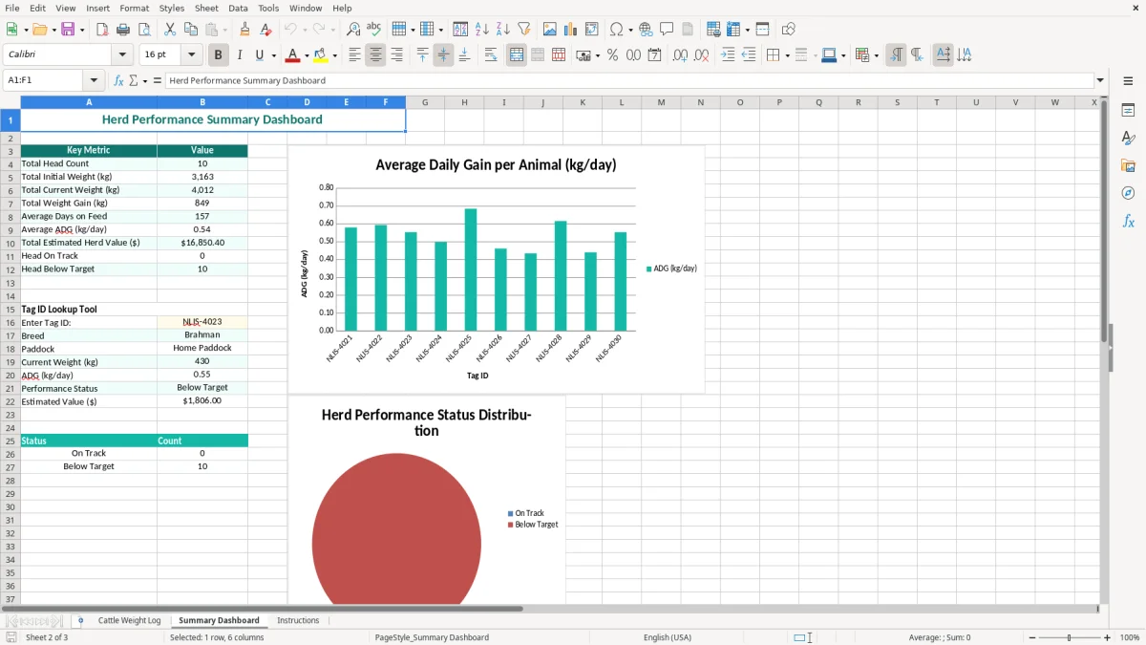Click the zoom in plus button
The image size is (1146, 645).
coord(1108,637)
